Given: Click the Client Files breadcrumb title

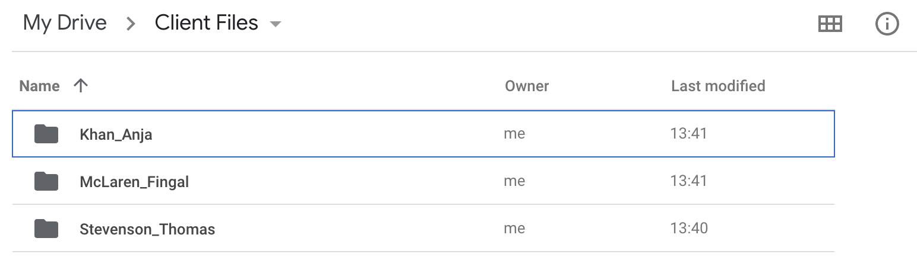Looking at the screenshot, I should (206, 23).
